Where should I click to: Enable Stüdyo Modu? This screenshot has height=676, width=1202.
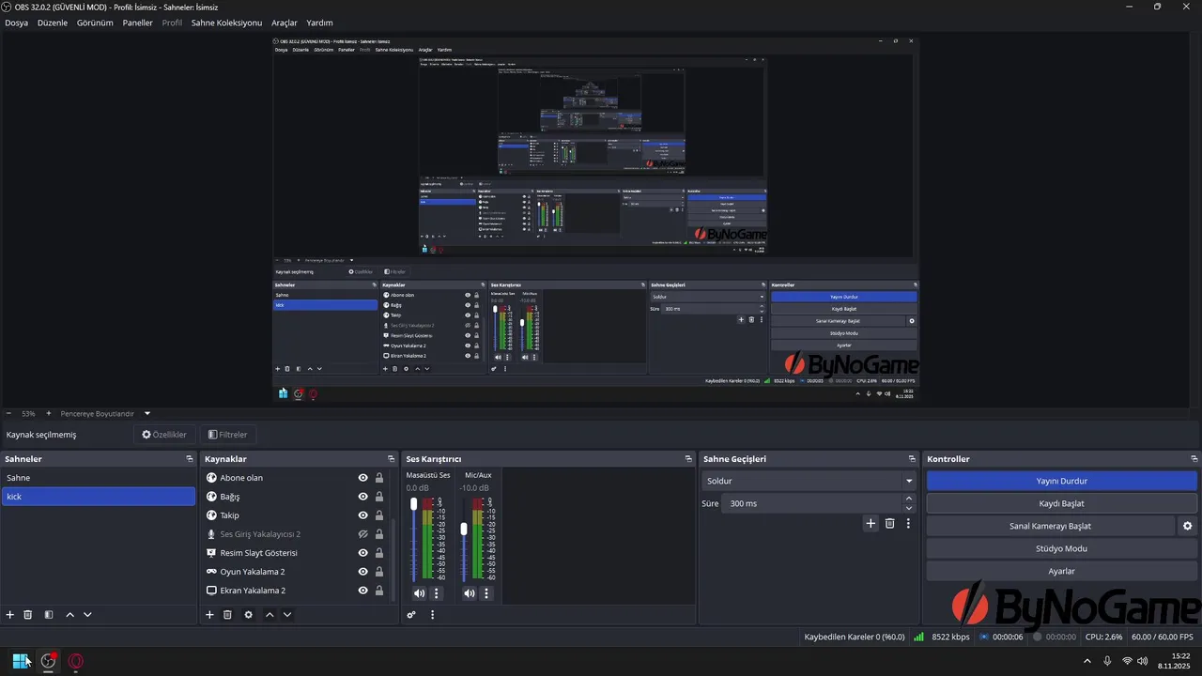(x=1062, y=548)
